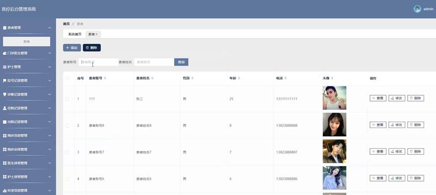The width and height of the screenshot is (436, 195).
Task: Tick the checkbox for row 张三
Action: pos(67,99)
